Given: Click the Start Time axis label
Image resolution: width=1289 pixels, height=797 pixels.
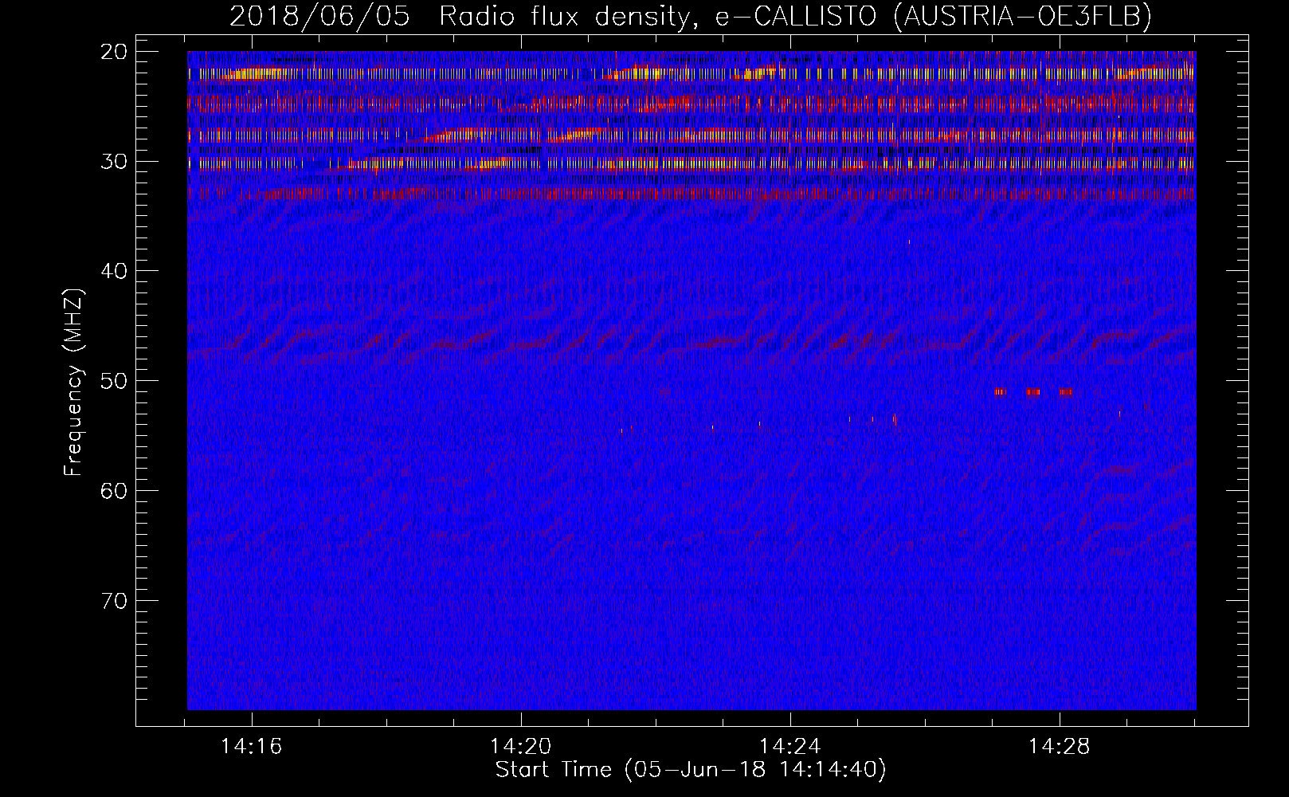Looking at the screenshot, I should click(691, 770).
